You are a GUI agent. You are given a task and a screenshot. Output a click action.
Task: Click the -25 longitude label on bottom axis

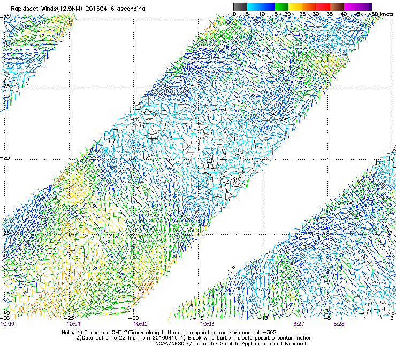[x=70, y=318]
